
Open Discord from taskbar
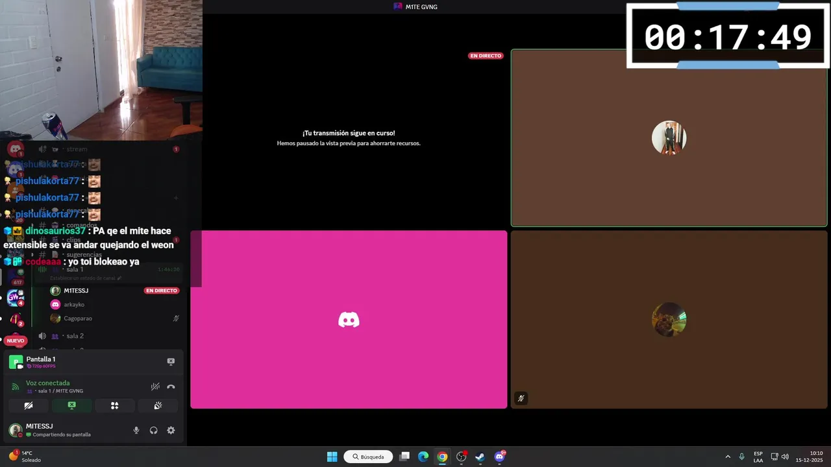coord(499,457)
